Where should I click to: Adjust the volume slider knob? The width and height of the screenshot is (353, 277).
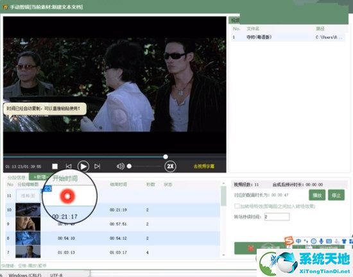129,166
